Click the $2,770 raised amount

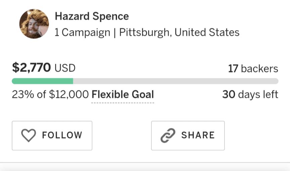click(x=32, y=68)
